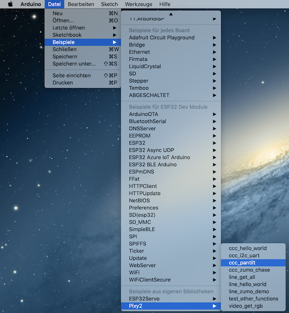This screenshot has height=313, width=289.
Task: Open the ccc_pantilt example sketch
Action: (x=253, y=263)
